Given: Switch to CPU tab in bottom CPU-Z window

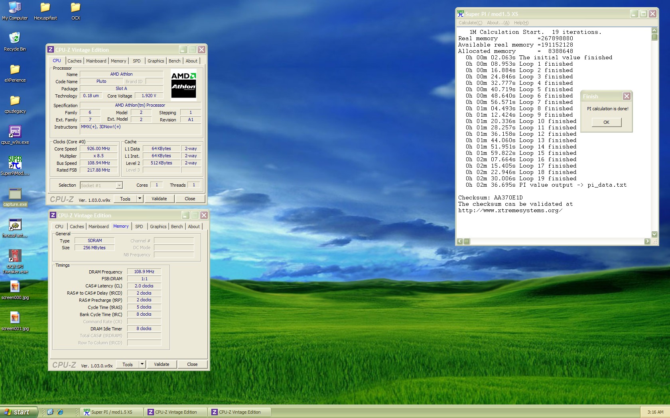Looking at the screenshot, I should click(59, 227).
